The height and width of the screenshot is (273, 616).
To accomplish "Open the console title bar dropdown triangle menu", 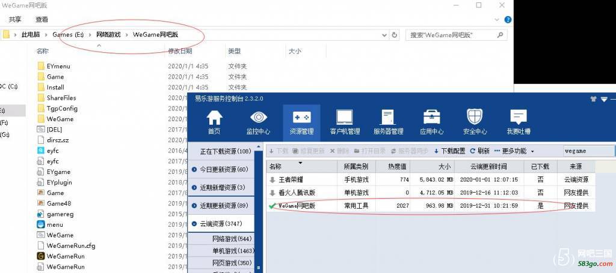I will point(604,99).
